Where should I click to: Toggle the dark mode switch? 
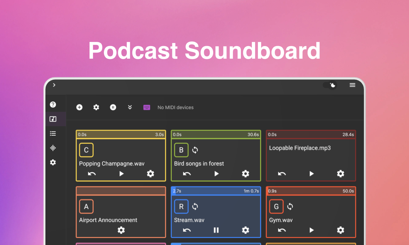click(x=329, y=85)
